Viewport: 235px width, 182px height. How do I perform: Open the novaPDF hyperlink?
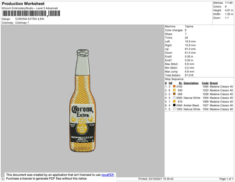pos(108,175)
